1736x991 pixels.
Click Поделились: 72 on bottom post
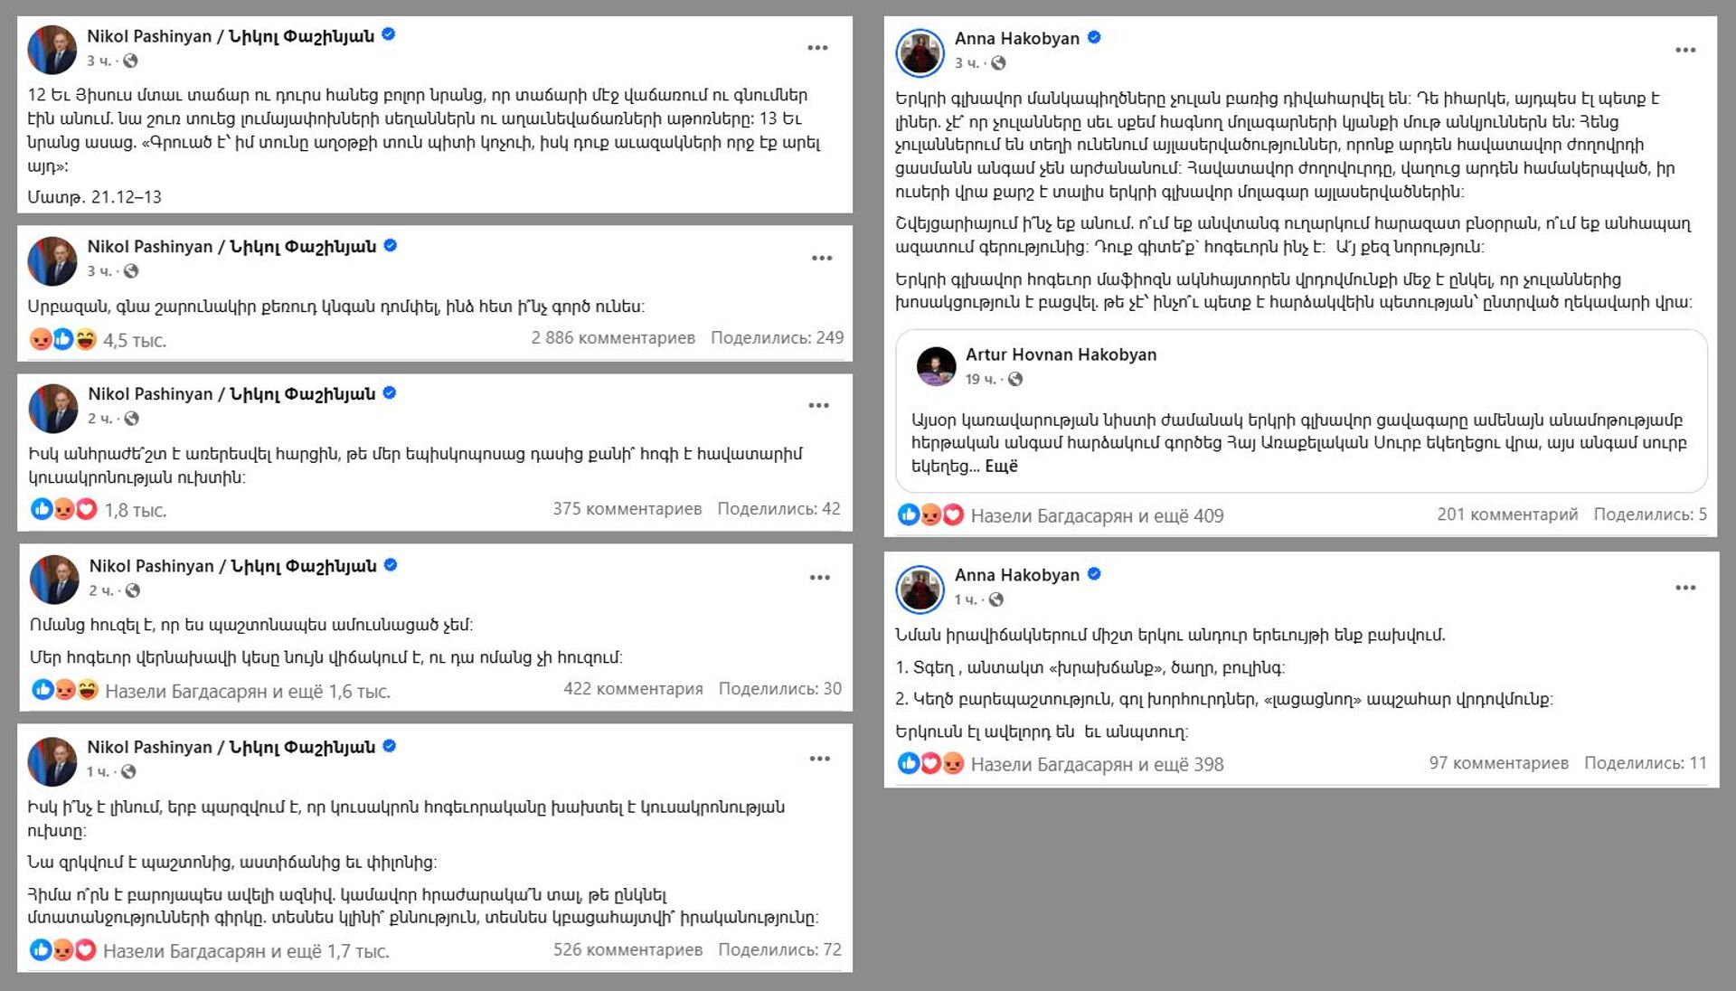[779, 950]
